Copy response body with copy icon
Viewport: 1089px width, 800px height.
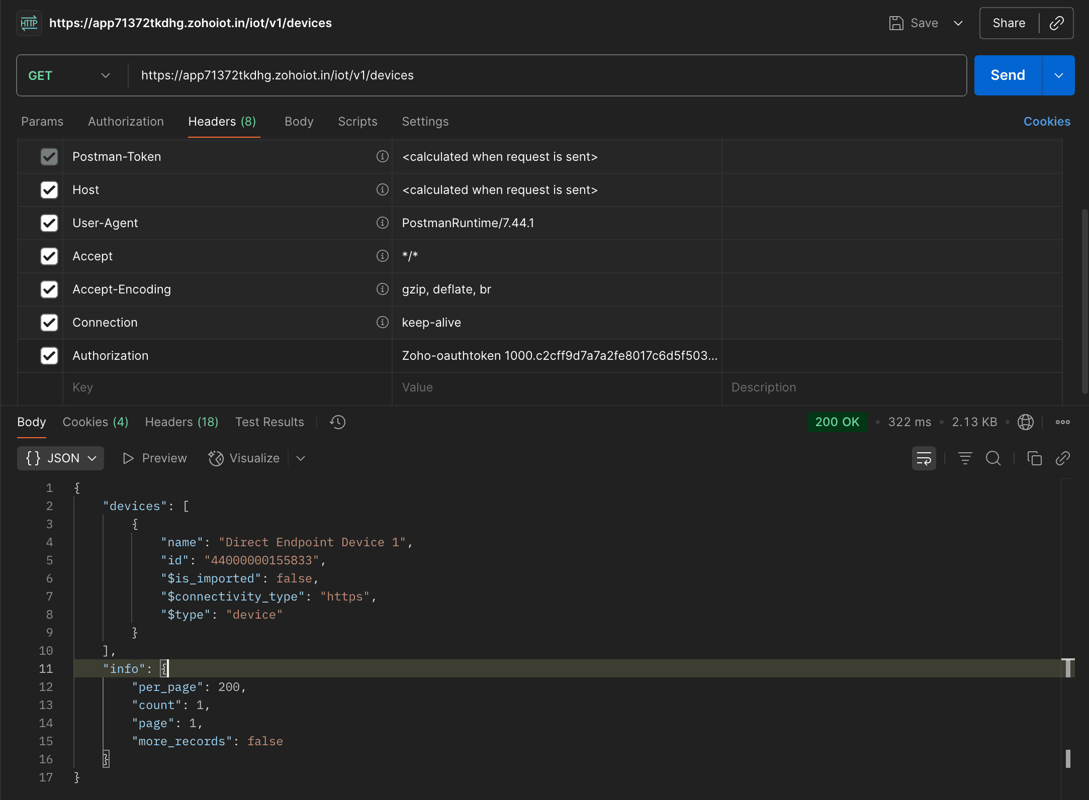point(1034,458)
